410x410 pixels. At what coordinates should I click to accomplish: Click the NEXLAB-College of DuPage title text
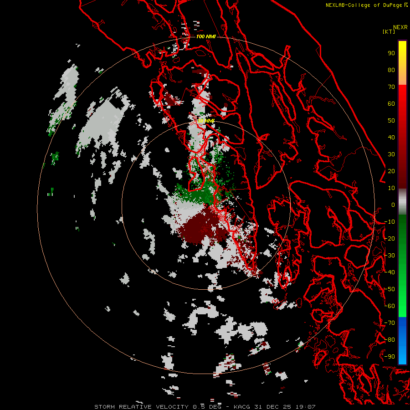click(364, 5)
